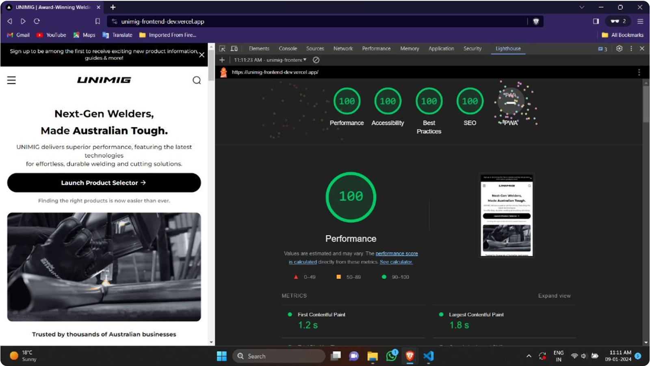Launch Visual Studio Code from the taskbar
This screenshot has width=650, height=366.
428,356
